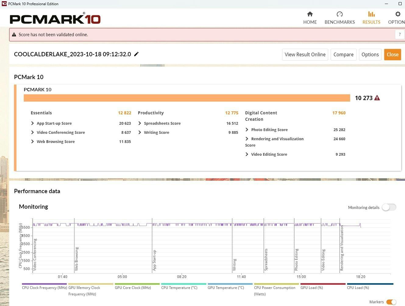Click the PCMARK10 logo
Image resolution: width=405 pixels, height=306 pixels.
point(55,19)
